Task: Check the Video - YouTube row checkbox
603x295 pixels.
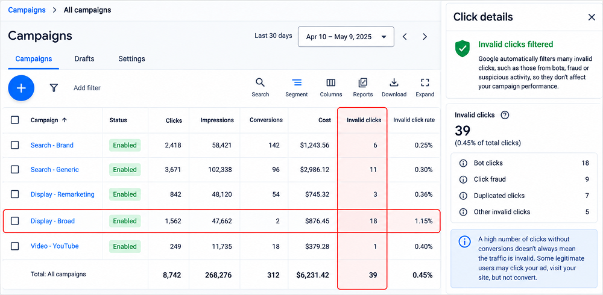Action: tap(14, 246)
